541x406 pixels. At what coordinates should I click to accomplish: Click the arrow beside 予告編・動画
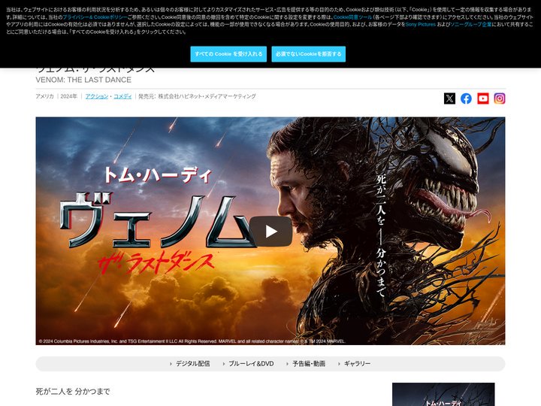click(287, 364)
